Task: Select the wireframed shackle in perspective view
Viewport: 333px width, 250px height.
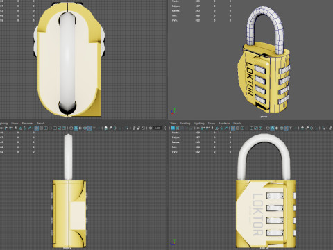Action: [x=265, y=29]
